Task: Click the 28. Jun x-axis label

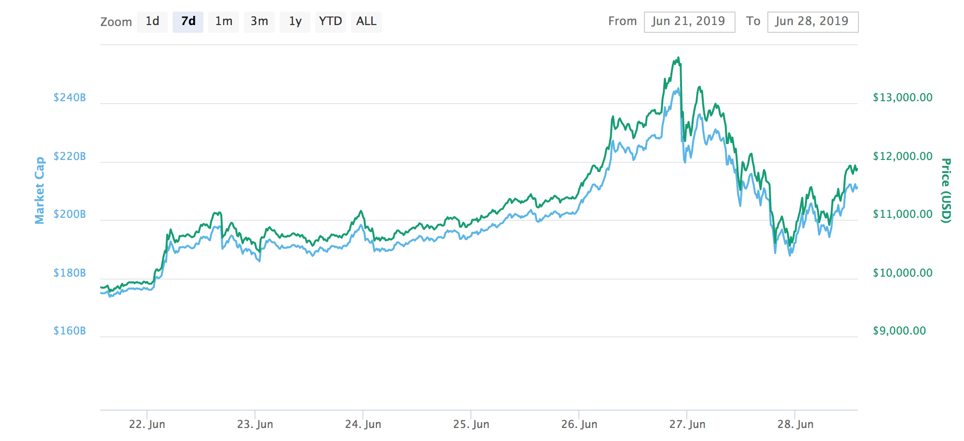Action: pyautogui.click(x=795, y=424)
